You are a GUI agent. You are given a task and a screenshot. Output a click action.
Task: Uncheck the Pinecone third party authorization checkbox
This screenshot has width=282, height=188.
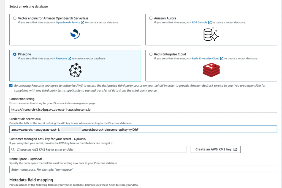pyautogui.click(x=11, y=86)
